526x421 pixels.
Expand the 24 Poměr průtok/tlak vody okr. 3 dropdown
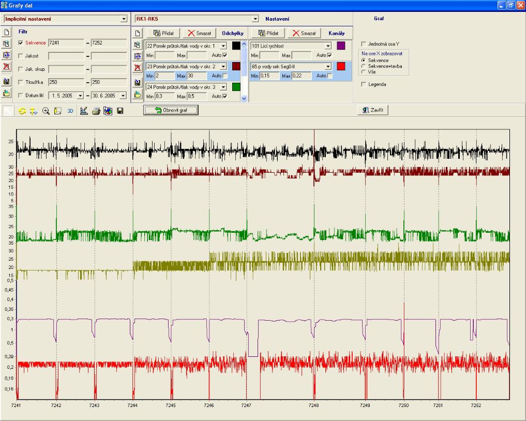point(223,87)
